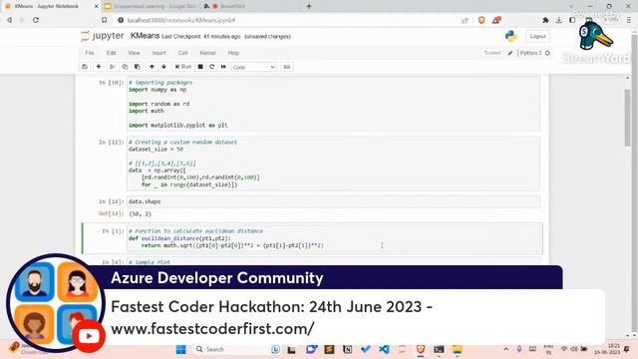Open the command palette keyboard icon
638x359 pixels.
(x=287, y=67)
